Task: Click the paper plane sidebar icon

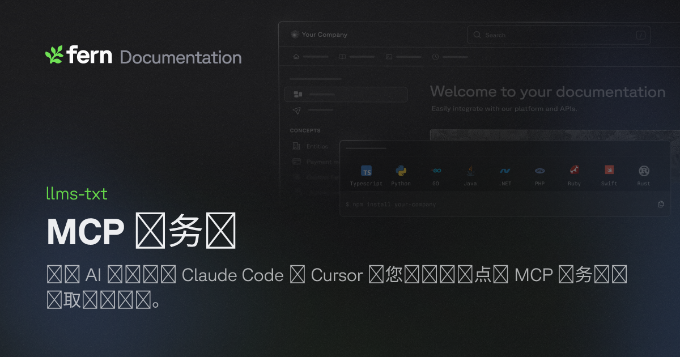Action: [297, 110]
